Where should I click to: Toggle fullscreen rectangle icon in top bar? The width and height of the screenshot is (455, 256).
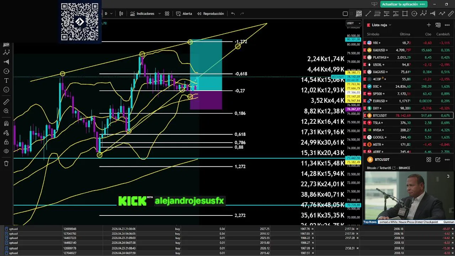pyautogui.click(x=345, y=14)
